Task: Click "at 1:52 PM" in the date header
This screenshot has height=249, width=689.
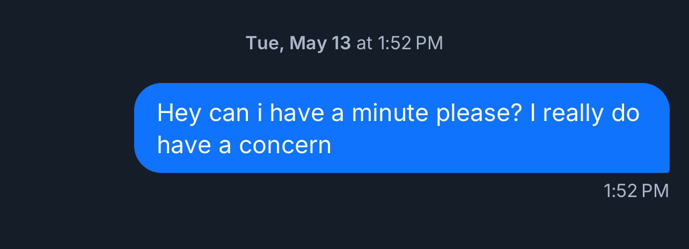Action: coord(400,43)
